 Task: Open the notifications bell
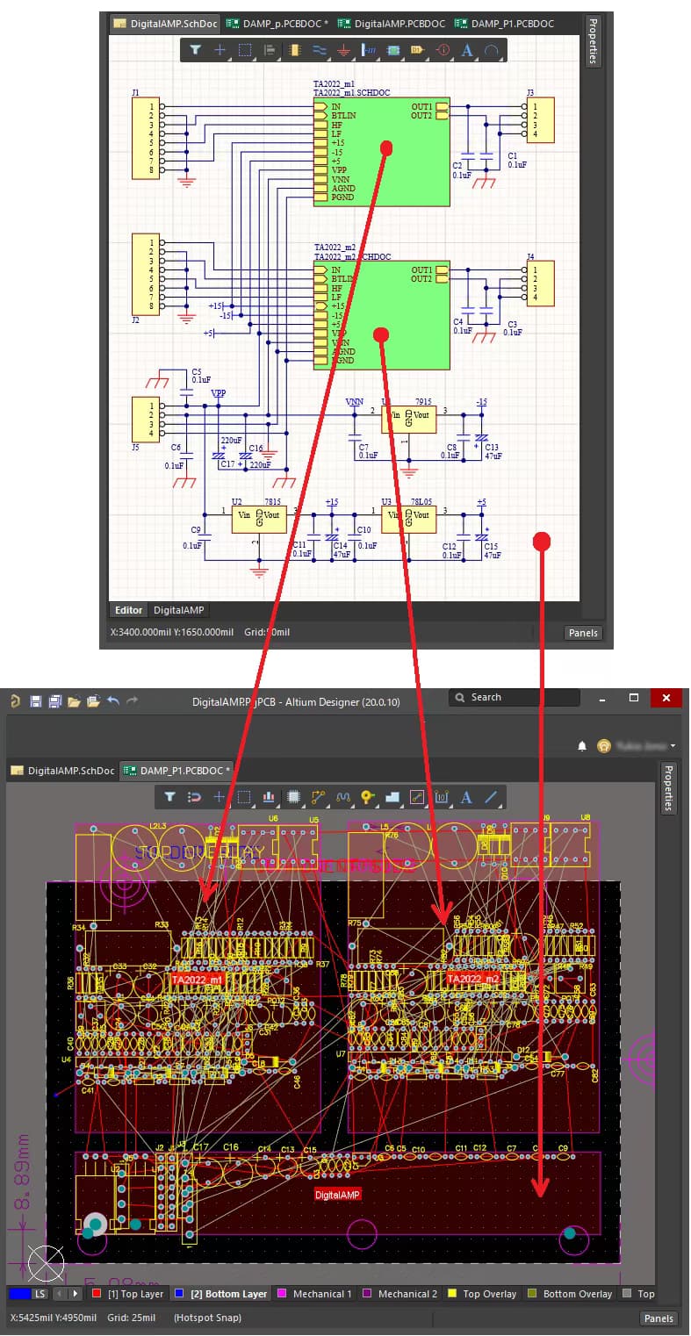[581, 746]
